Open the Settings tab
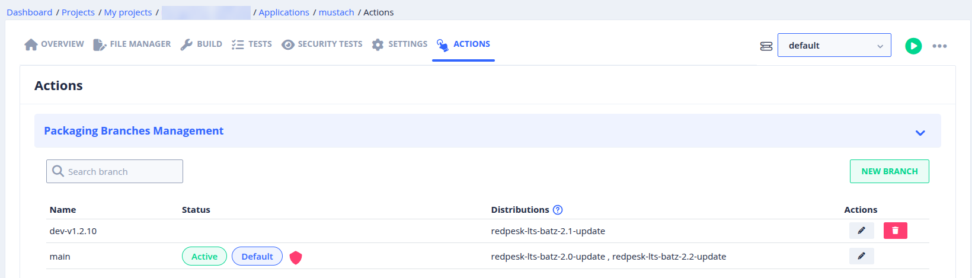The height and width of the screenshot is (278, 972). tap(399, 44)
